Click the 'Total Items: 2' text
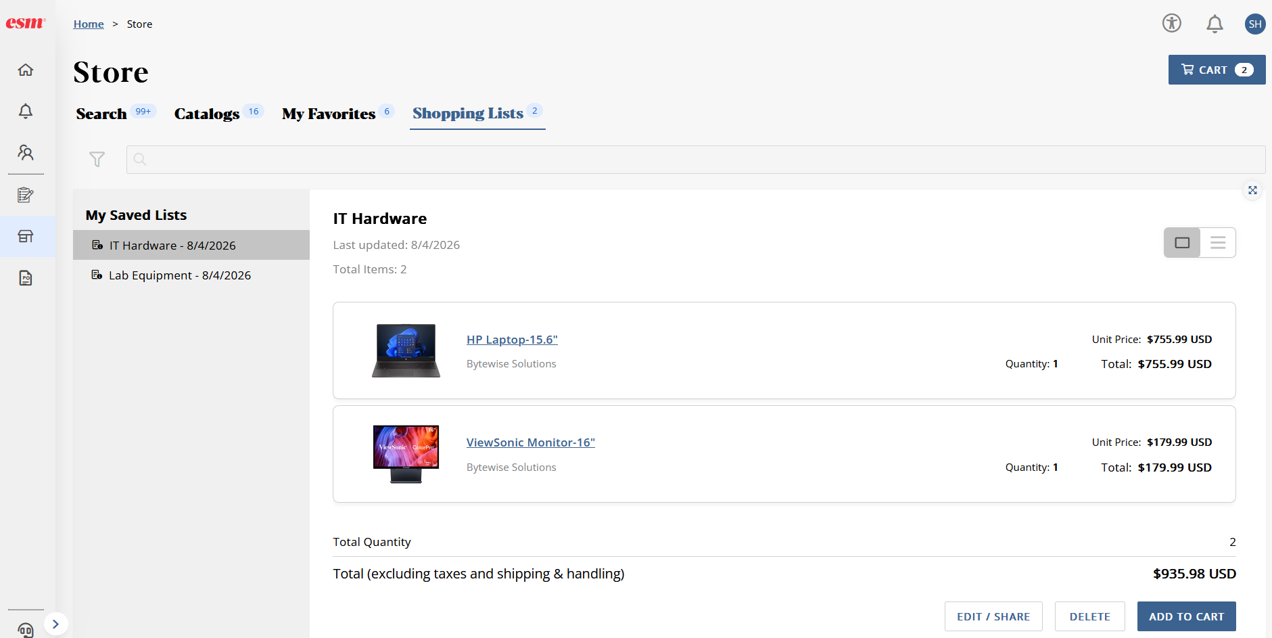The image size is (1272, 638). pos(370,269)
